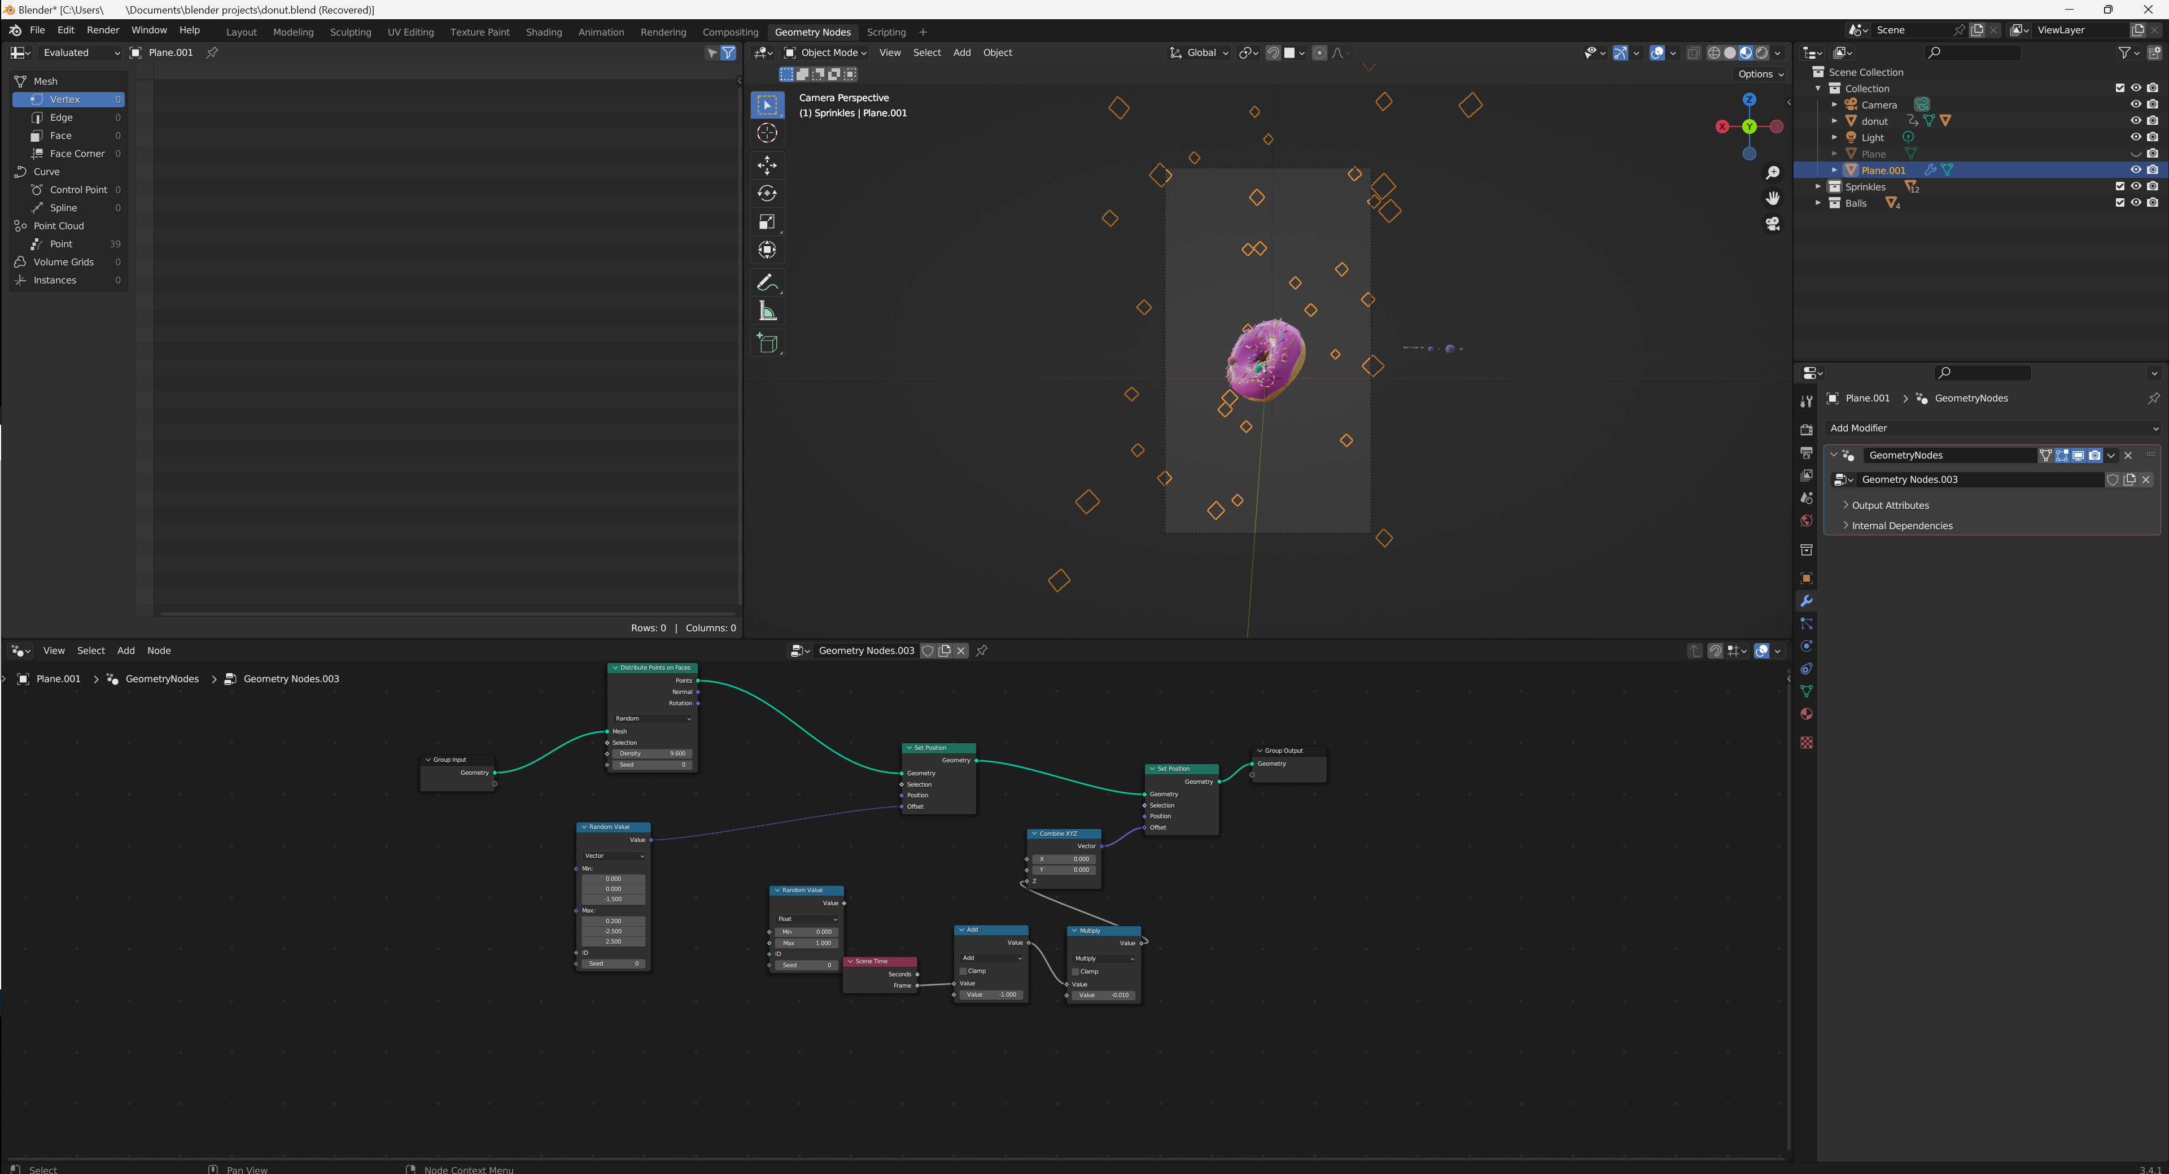Click the 3D cursor tool
This screenshot has height=1174, width=2169.
(x=766, y=133)
